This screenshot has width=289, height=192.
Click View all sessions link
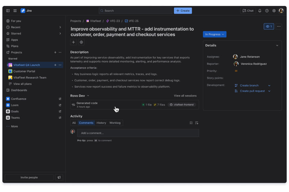[x=185, y=96]
